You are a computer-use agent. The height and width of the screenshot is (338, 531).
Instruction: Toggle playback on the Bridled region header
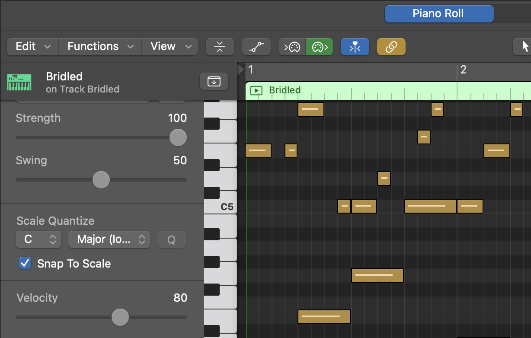pyautogui.click(x=256, y=90)
